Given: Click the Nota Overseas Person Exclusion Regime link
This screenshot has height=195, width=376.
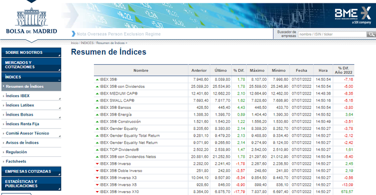Looking at the screenshot, I should pos(119,34).
